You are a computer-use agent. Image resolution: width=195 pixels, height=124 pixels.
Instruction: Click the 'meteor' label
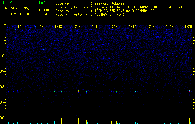[44, 10]
